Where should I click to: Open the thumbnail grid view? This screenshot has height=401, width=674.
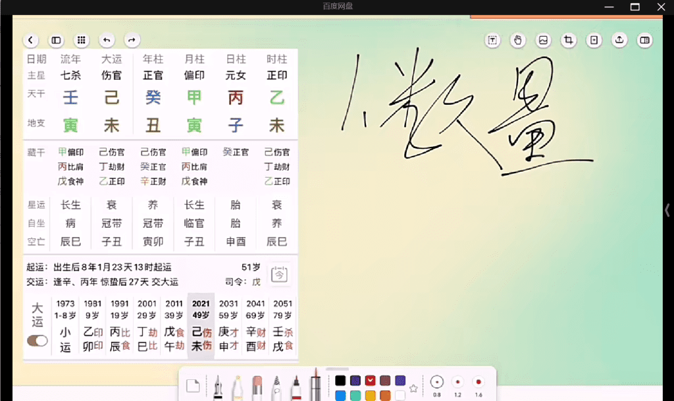81,40
